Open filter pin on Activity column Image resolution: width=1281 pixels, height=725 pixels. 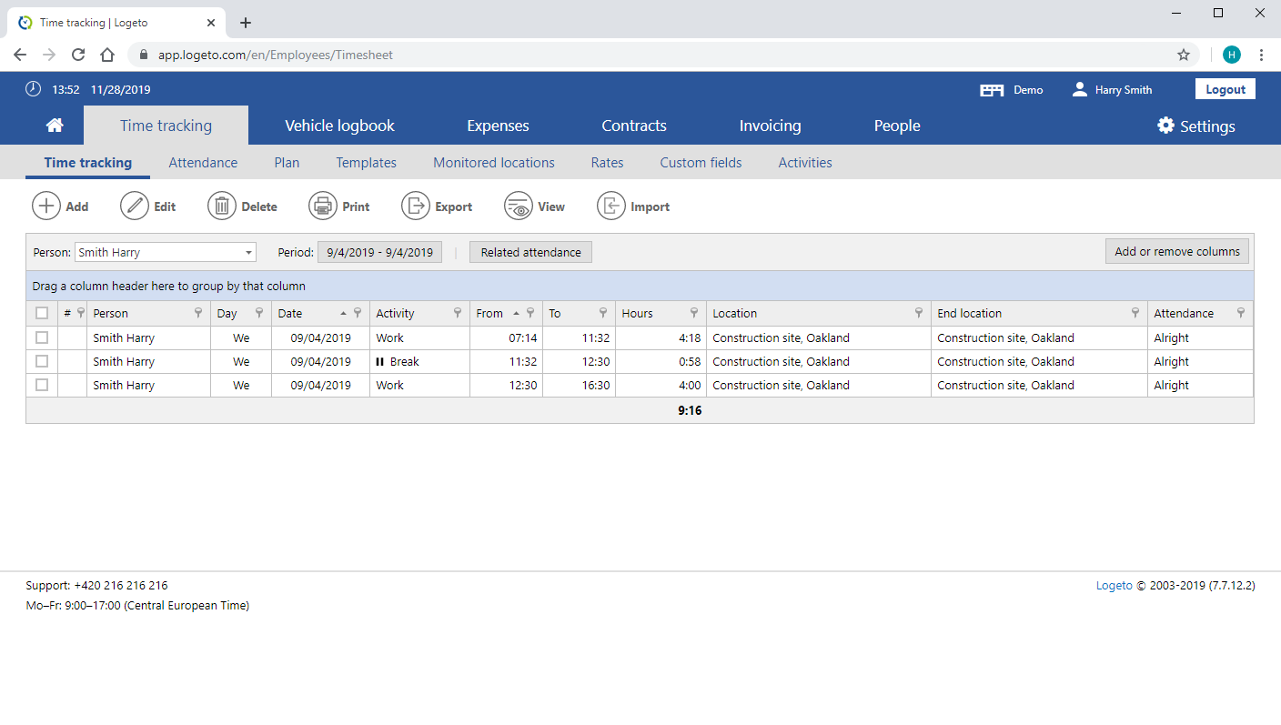458,313
